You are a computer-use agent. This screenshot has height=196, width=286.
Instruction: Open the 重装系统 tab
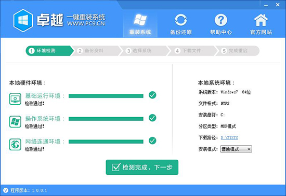pos(140,24)
